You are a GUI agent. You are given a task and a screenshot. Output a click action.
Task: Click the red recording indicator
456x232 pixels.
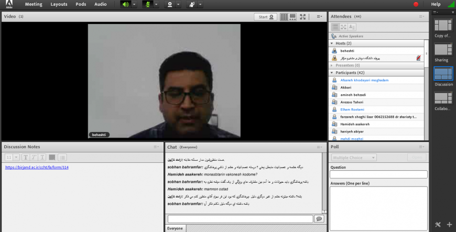pyautogui.click(x=416, y=4)
